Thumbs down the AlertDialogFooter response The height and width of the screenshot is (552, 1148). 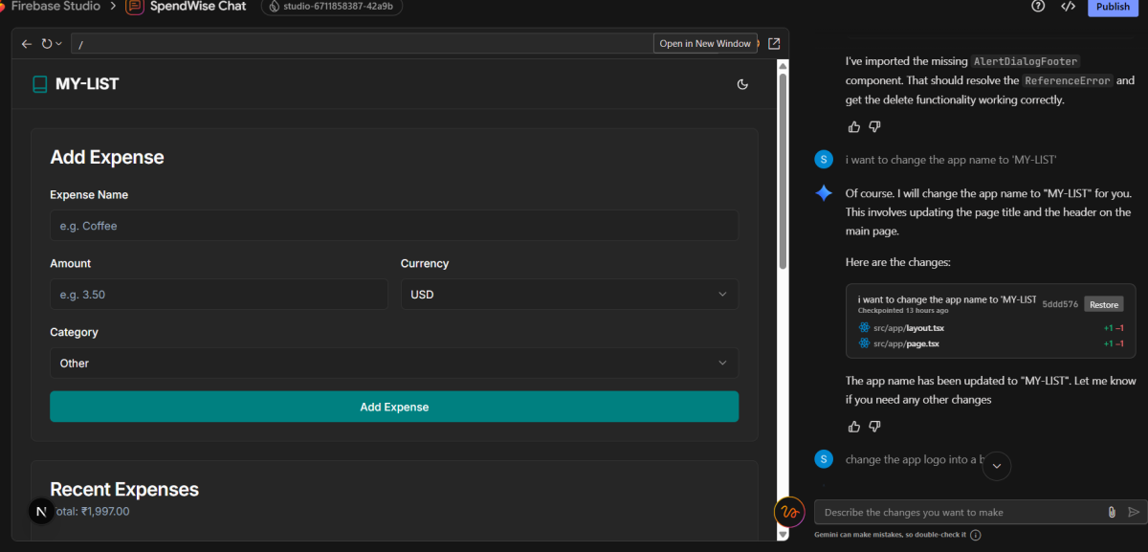click(x=874, y=126)
